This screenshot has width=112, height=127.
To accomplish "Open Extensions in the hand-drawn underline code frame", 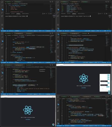I will tap(2, 79).
